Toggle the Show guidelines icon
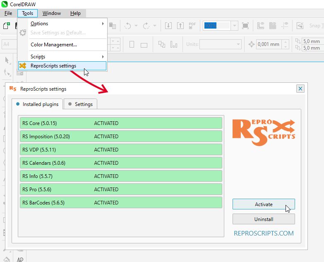 click(x=285, y=26)
